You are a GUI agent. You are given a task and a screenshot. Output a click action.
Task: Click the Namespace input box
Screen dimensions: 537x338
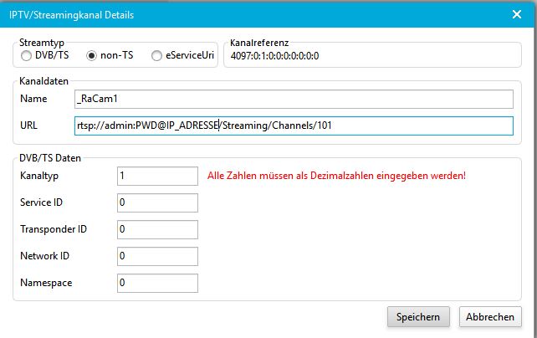click(x=158, y=283)
